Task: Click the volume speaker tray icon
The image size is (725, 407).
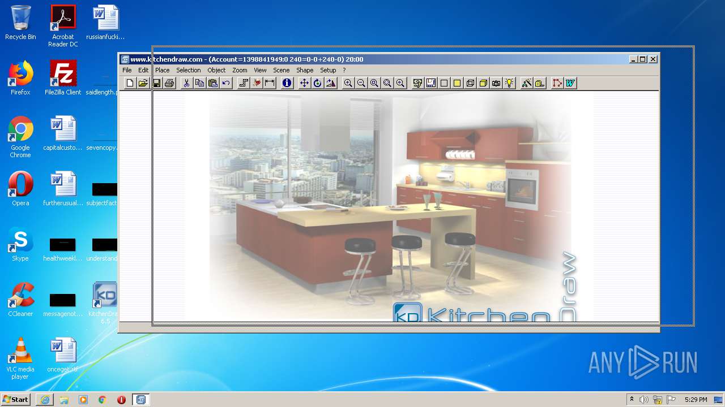Action: point(643,400)
